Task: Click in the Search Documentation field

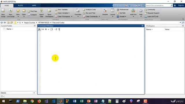Action: 158,5
